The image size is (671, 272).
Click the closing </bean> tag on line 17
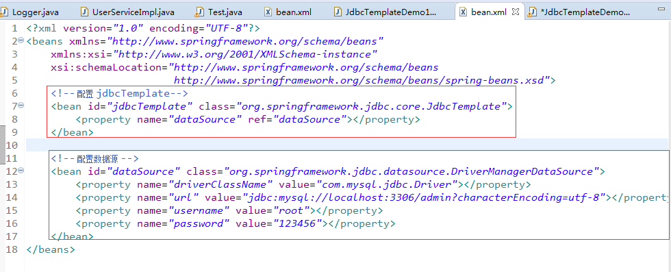72,236
